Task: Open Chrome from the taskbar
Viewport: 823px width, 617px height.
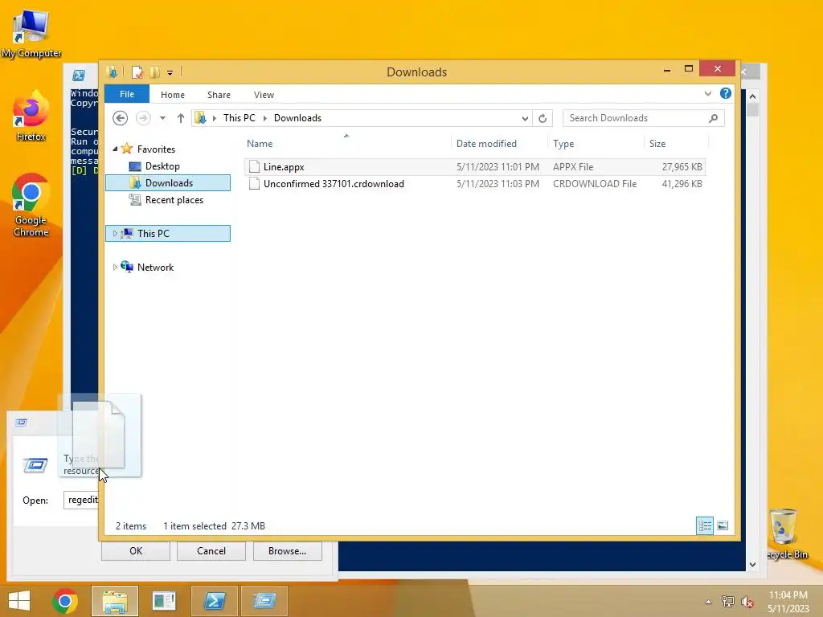Action: click(x=65, y=601)
